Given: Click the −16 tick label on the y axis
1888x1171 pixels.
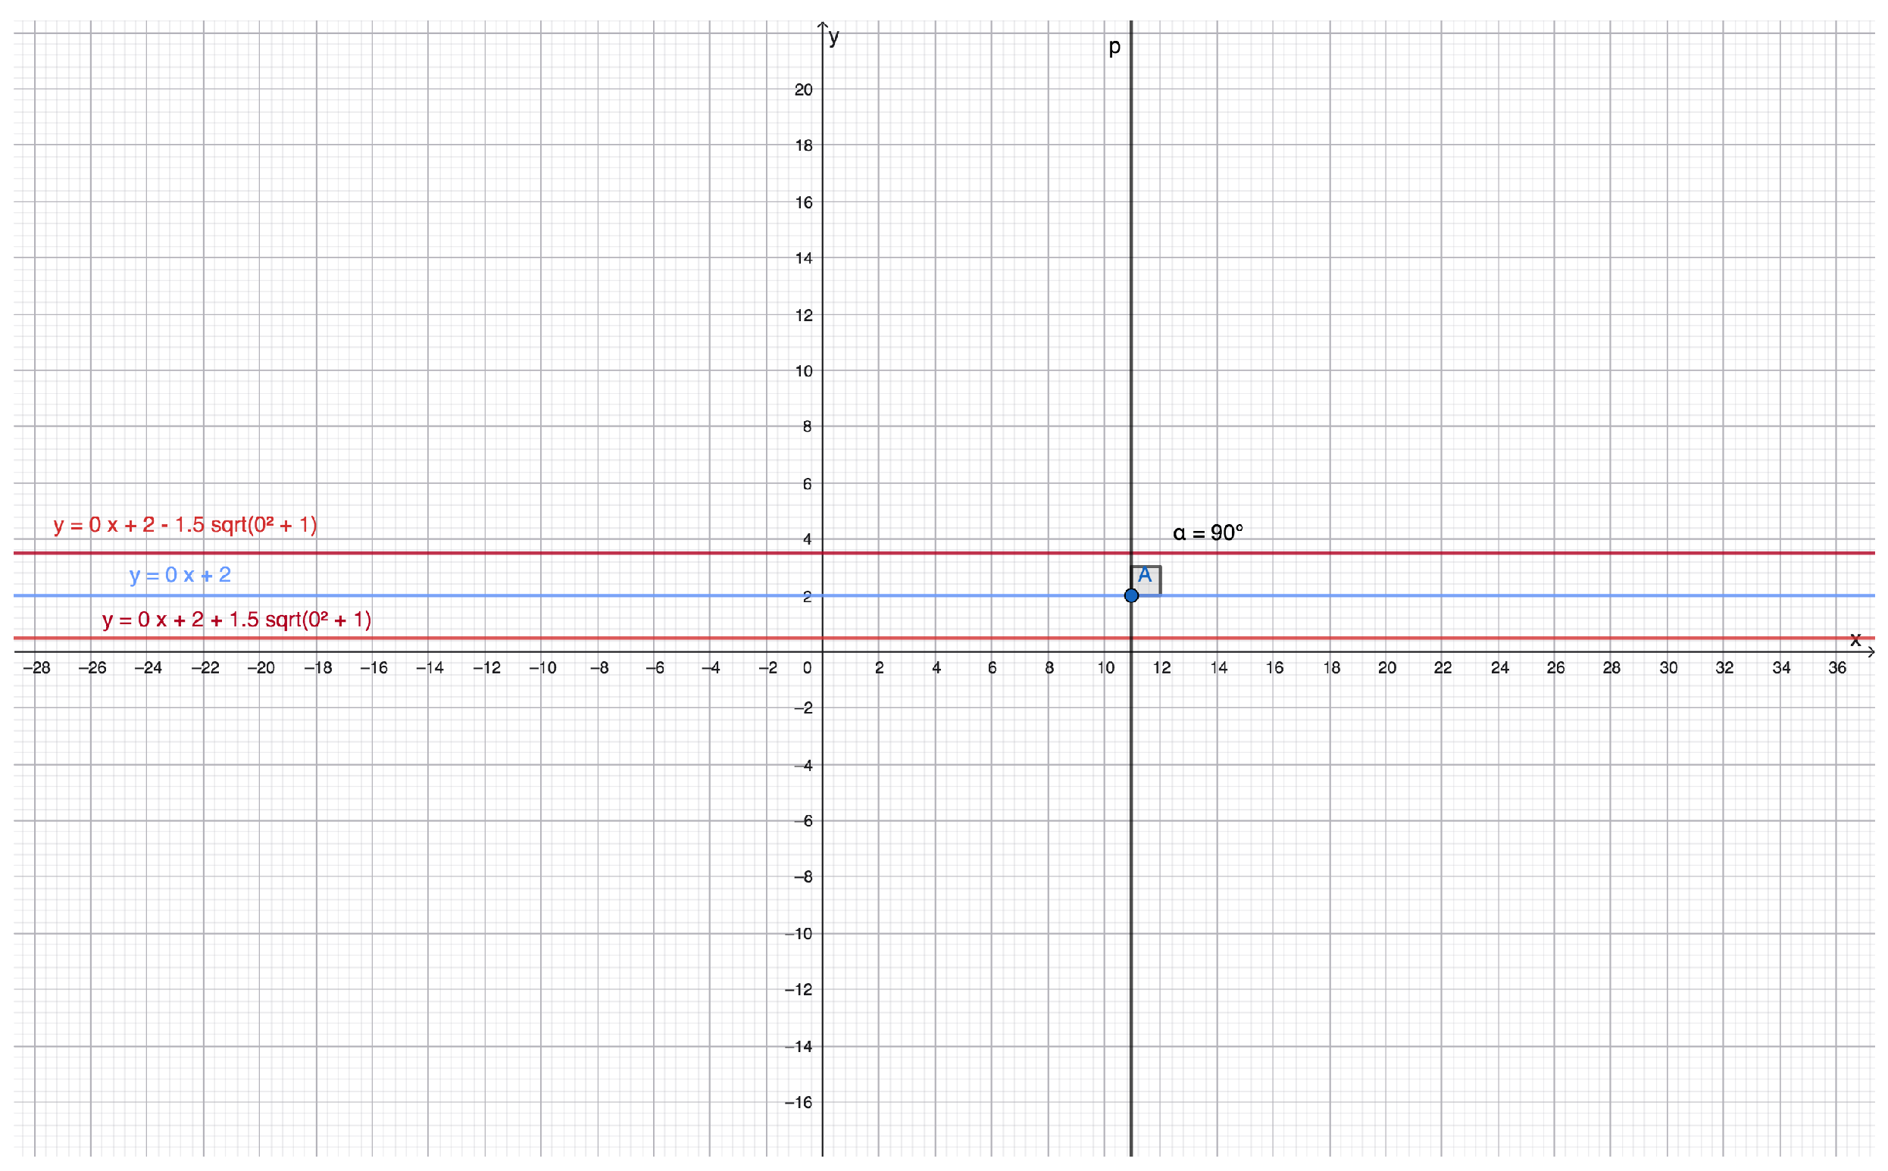Looking at the screenshot, I should coord(799,1102).
